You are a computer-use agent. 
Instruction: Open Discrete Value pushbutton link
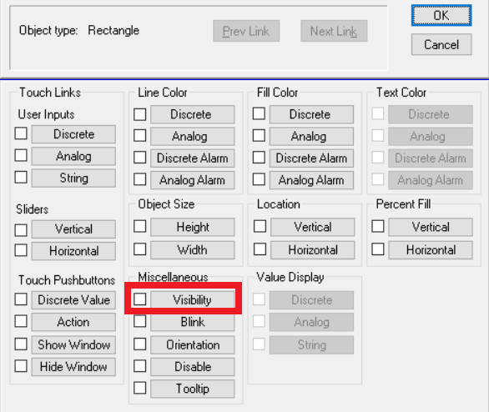point(73,300)
